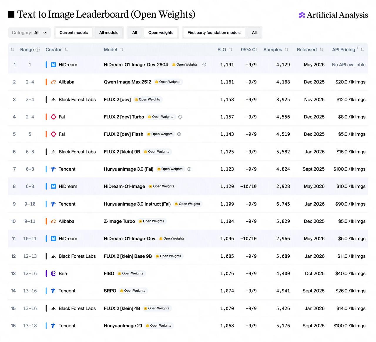Click the API Pricing header text
This screenshot has width=376, height=342.
click(344, 50)
